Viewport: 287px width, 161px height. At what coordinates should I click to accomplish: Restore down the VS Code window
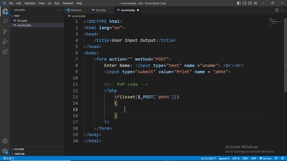[272, 3]
